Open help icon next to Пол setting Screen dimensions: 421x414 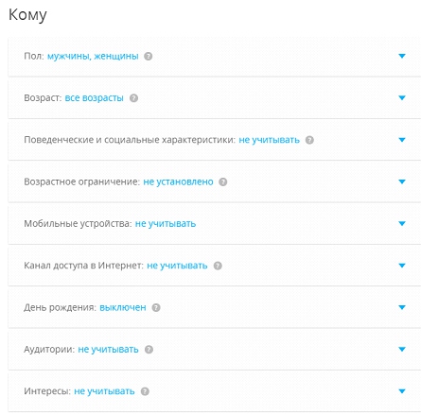pos(148,57)
